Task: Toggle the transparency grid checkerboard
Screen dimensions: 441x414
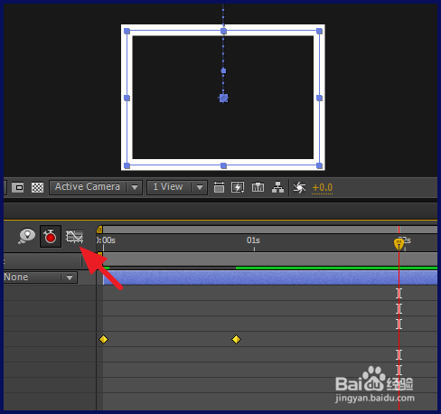Action: [37, 188]
